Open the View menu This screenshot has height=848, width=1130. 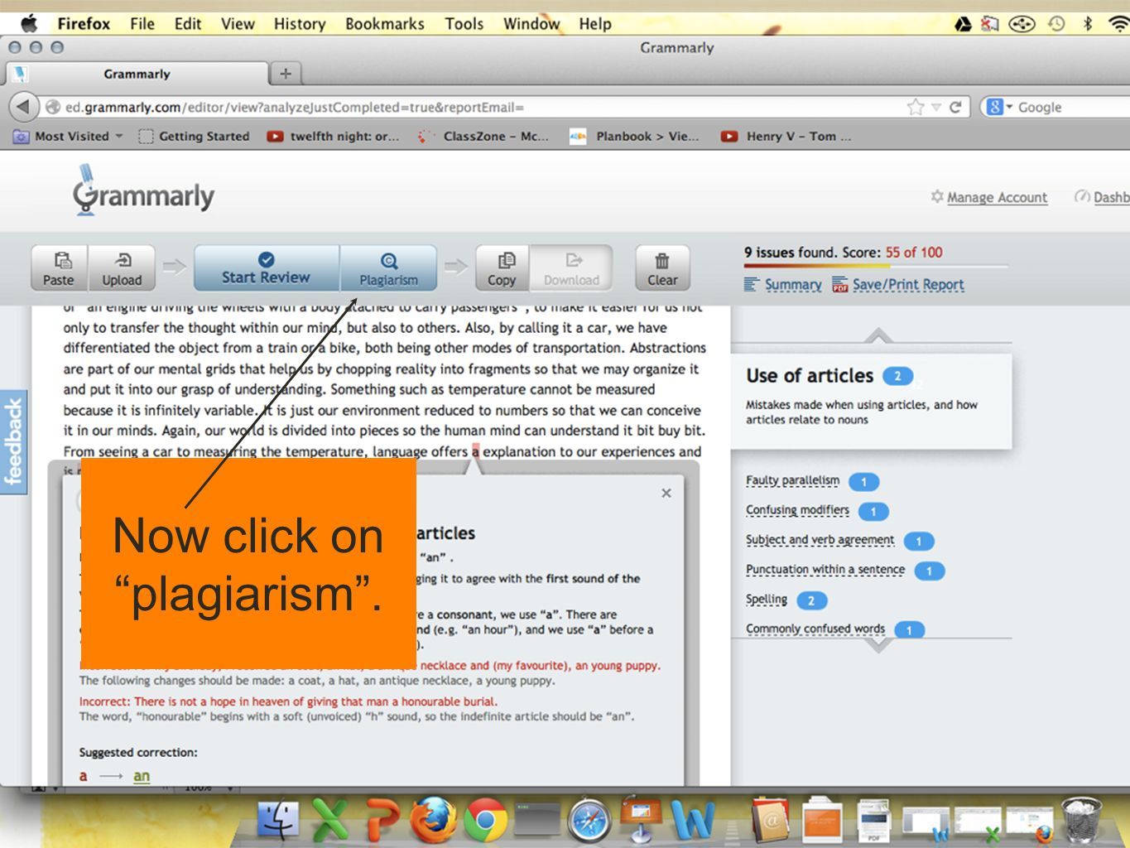point(238,24)
